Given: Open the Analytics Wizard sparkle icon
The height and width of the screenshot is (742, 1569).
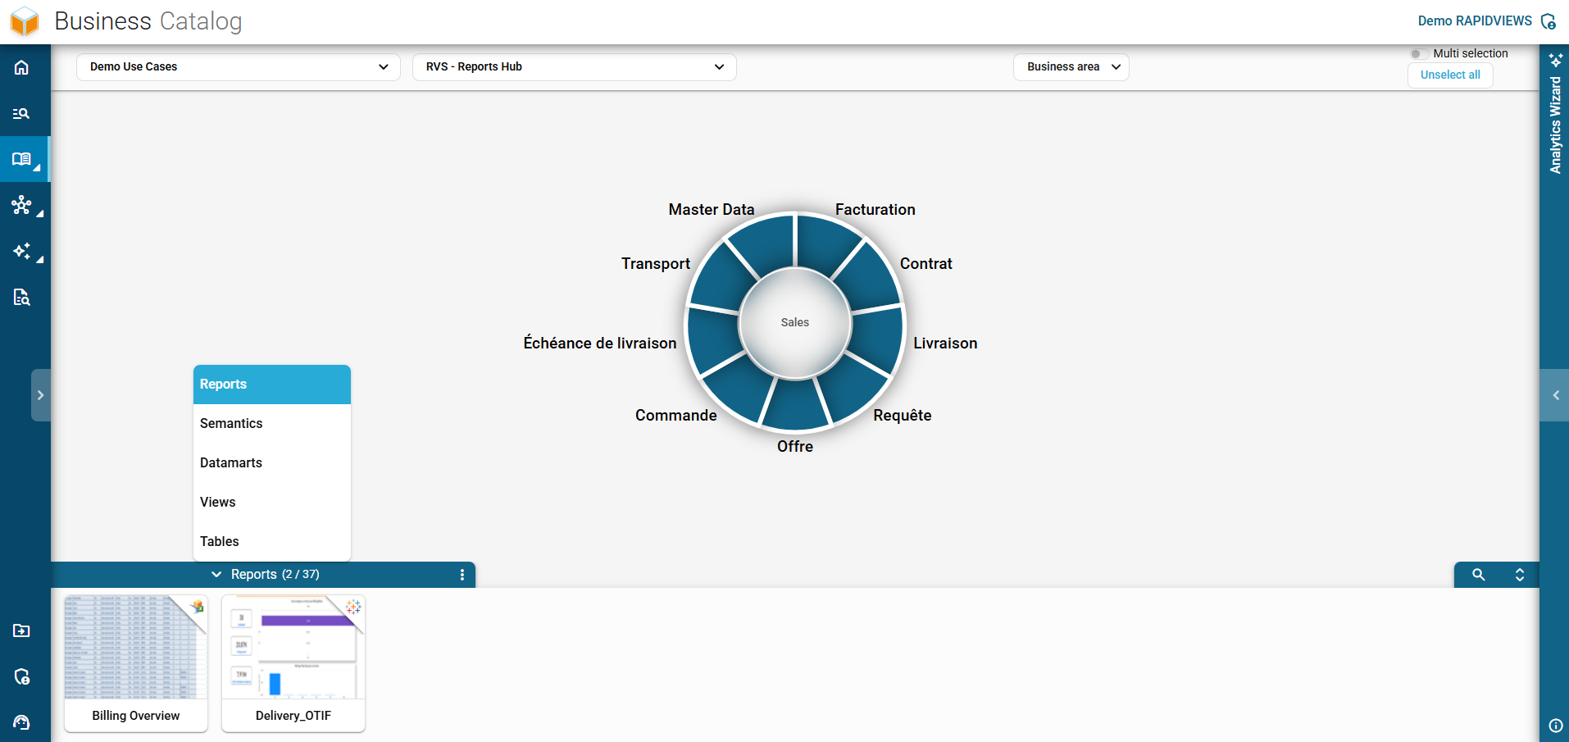Looking at the screenshot, I should pyautogui.click(x=1555, y=60).
